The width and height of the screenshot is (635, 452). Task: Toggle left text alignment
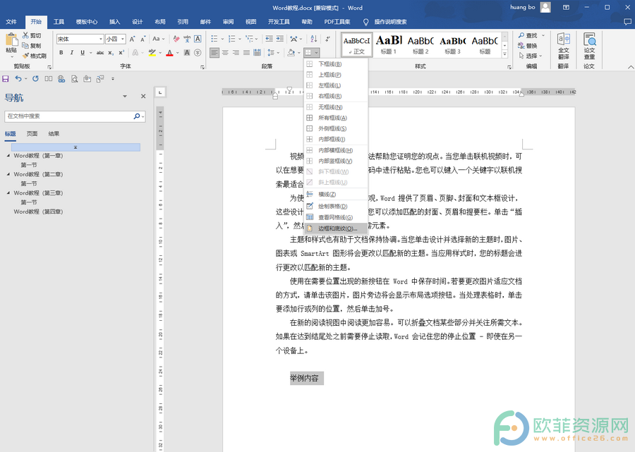tap(214, 53)
